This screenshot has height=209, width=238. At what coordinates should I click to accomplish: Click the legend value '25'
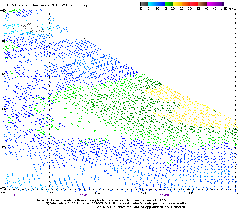coord(182,9)
